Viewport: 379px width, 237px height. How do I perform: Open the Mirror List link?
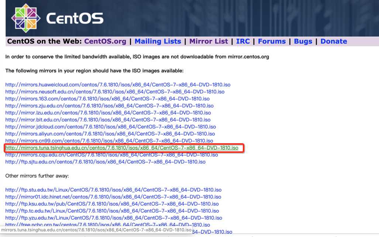[x=209, y=41]
